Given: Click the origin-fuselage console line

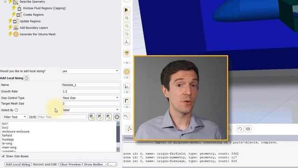Looking at the screenshot, I should click(x=180, y=161).
